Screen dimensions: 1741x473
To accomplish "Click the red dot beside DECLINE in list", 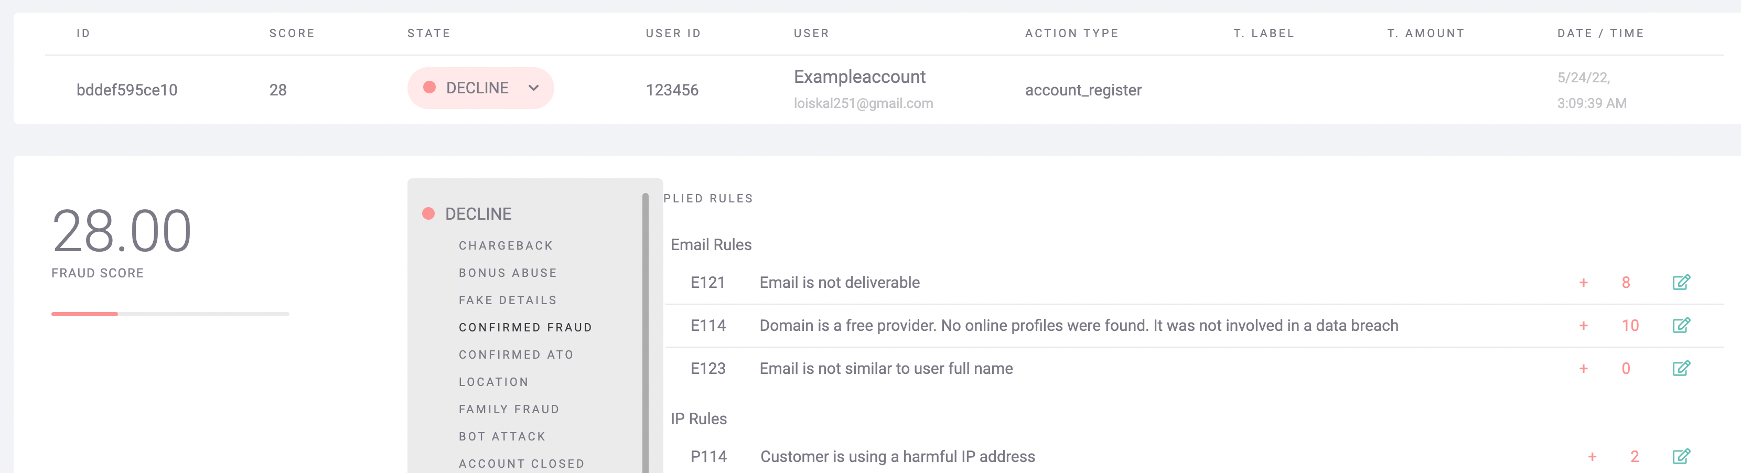I will [428, 213].
